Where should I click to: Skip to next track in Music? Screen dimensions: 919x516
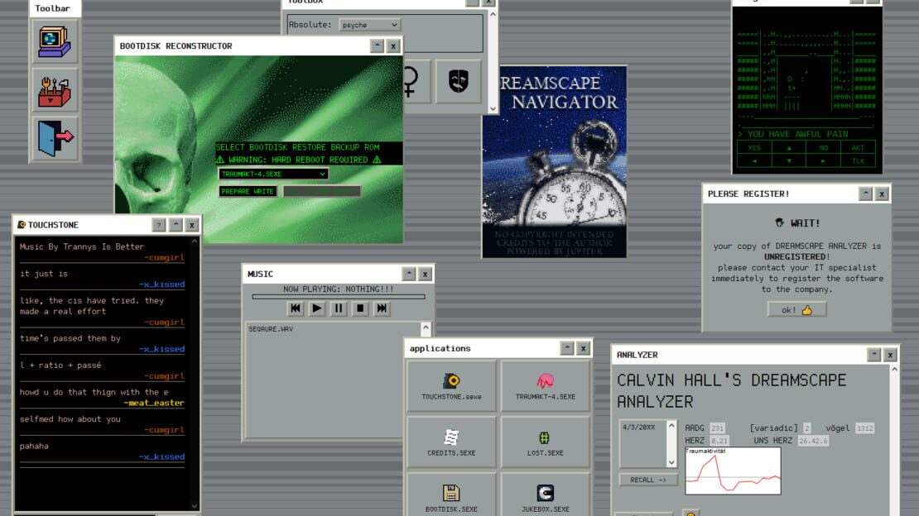382,308
